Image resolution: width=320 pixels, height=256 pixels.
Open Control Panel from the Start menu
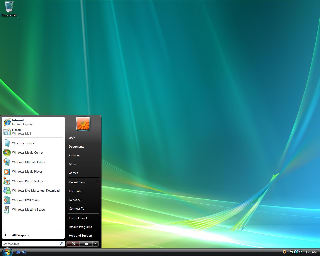tap(78, 218)
